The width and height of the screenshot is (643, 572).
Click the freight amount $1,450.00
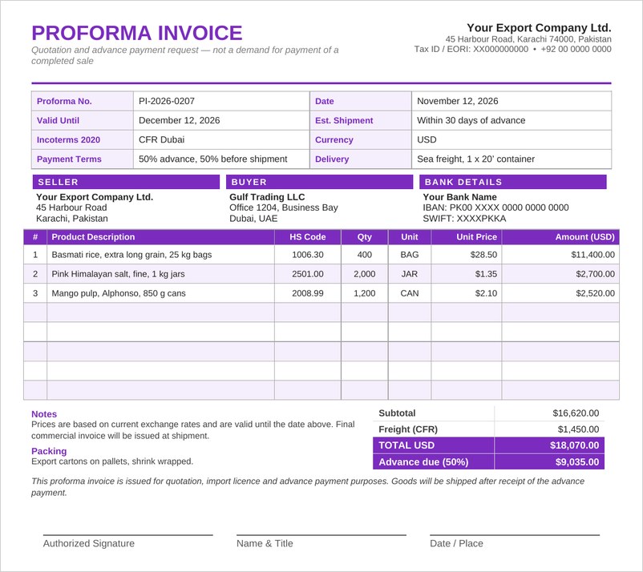coord(578,429)
